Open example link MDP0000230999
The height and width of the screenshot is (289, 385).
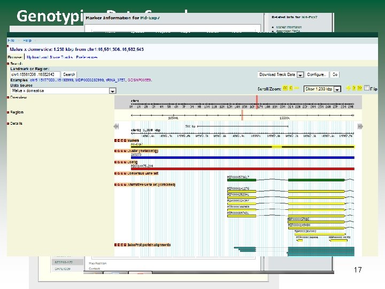click(90, 80)
